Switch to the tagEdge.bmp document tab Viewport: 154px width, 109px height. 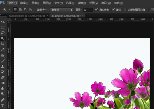pyautogui.click(x=27, y=16)
